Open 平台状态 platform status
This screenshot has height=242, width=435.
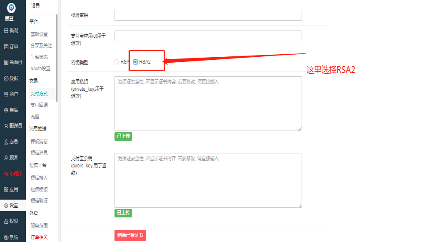pos(39,57)
